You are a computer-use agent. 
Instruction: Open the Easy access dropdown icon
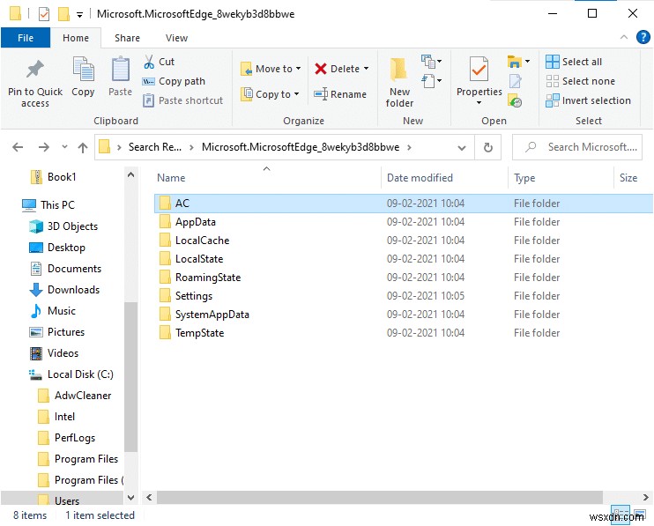431,80
